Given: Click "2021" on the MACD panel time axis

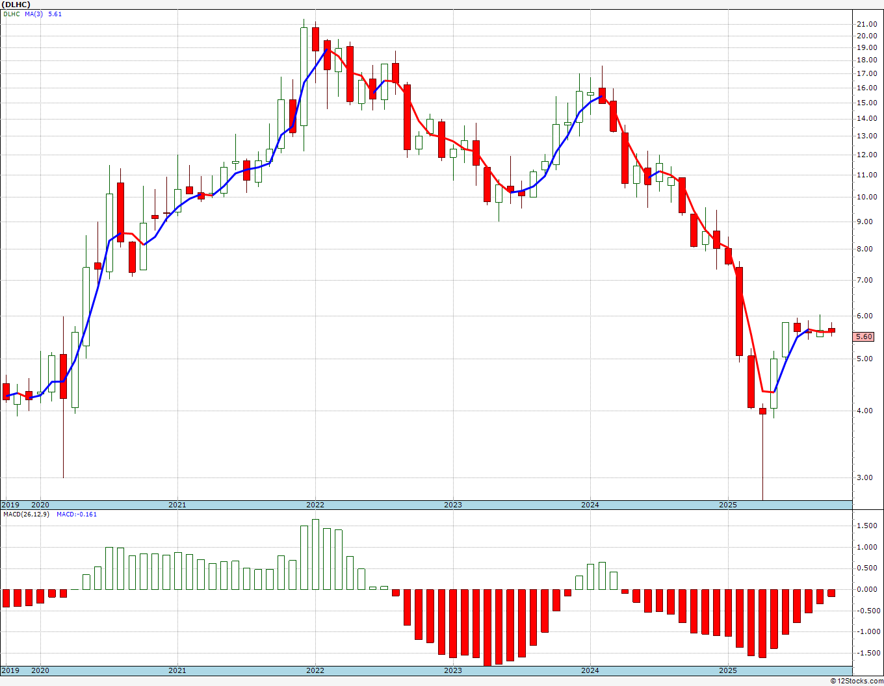Looking at the screenshot, I should pyautogui.click(x=177, y=670).
